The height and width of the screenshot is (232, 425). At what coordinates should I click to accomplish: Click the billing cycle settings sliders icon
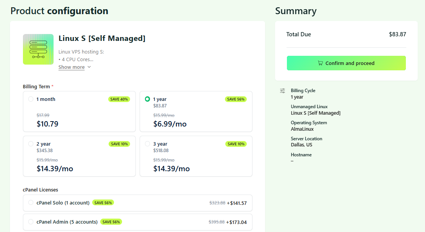(x=282, y=91)
